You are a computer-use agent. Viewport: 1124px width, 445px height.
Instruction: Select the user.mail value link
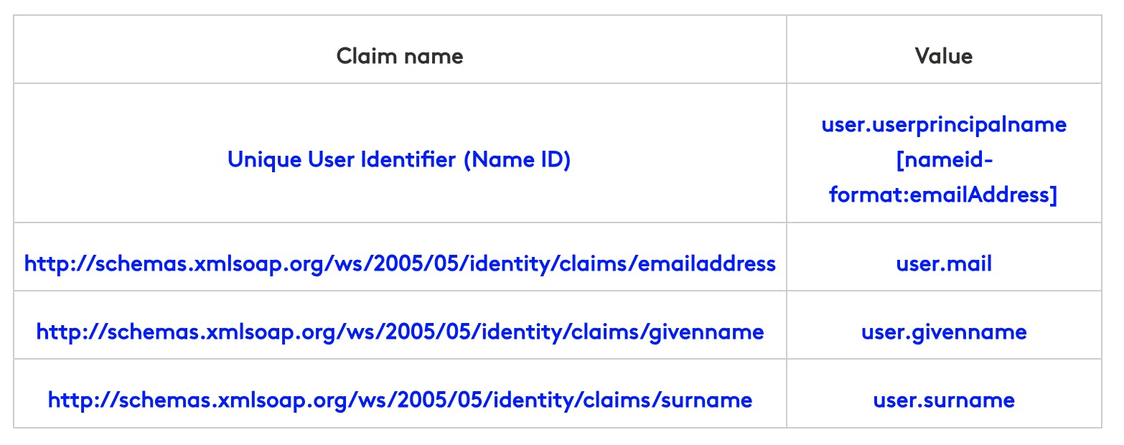click(943, 263)
